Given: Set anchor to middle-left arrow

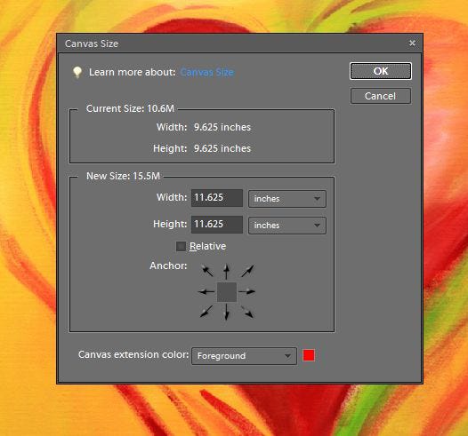Looking at the screenshot, I should click(206, 291).
